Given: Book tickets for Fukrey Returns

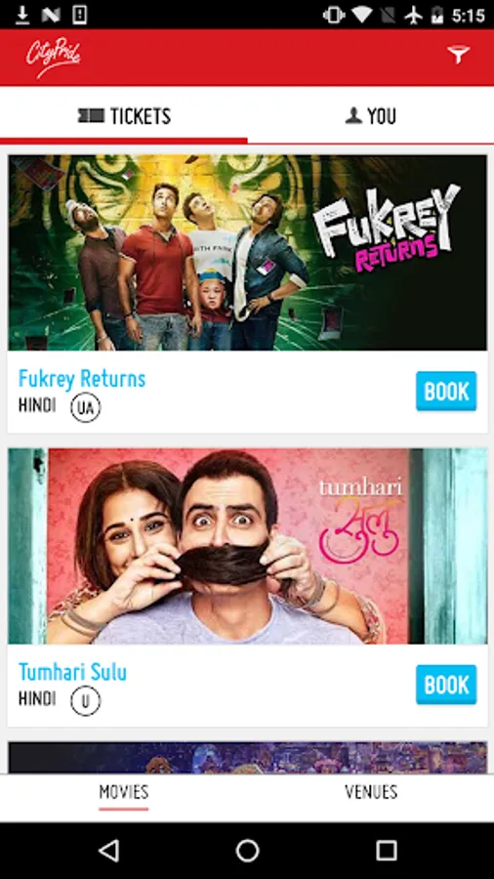Looking at the screenshot, I should coord(446,392).
